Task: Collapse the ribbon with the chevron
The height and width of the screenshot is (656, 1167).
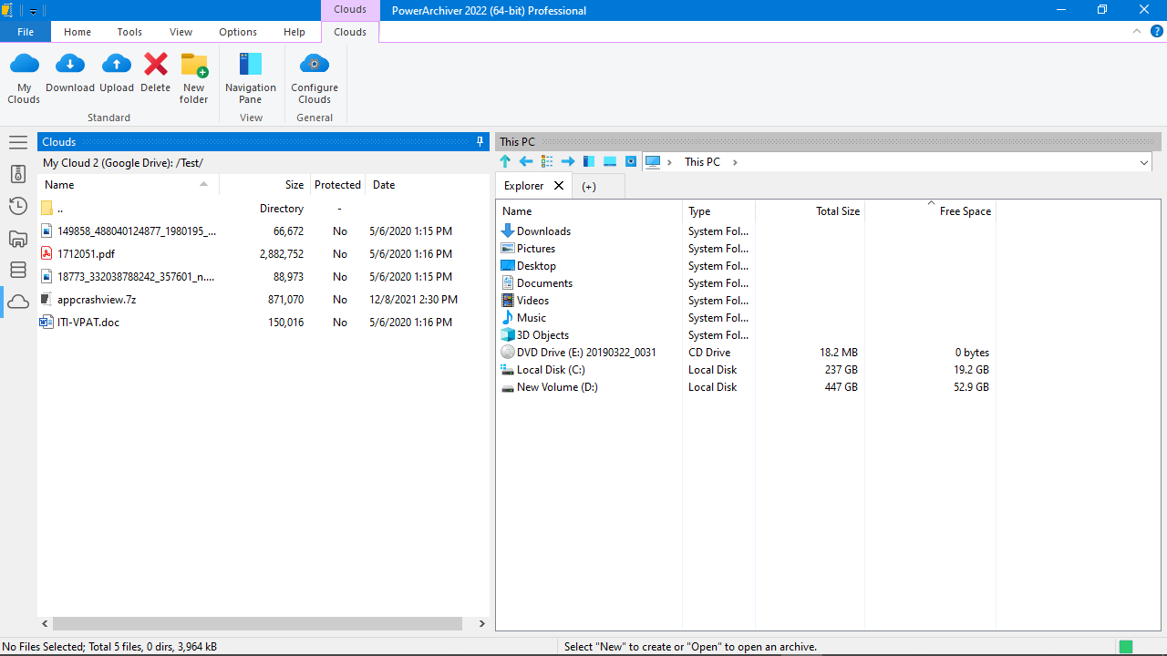Action: (1137, 31)
